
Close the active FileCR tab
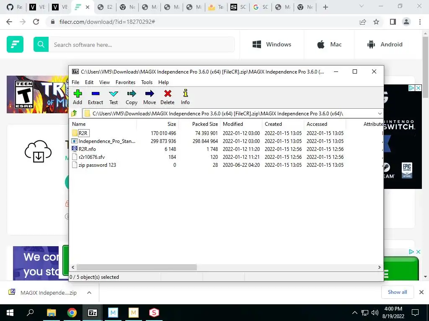coord(88,7)
